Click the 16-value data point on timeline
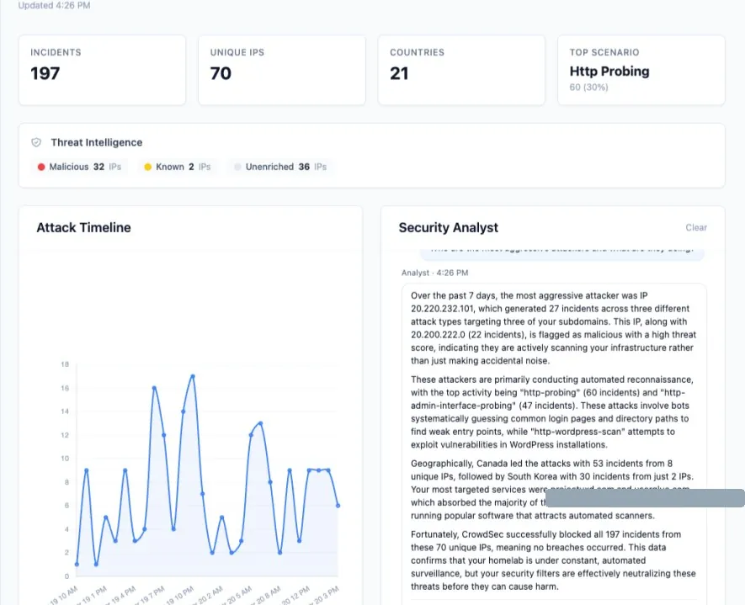 (x=154, y=388)
